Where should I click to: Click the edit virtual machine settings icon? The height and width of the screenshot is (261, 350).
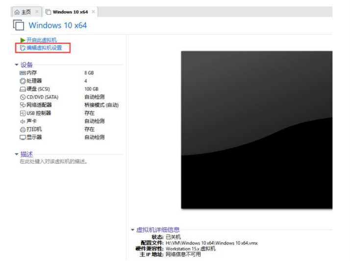click(23, 48)
